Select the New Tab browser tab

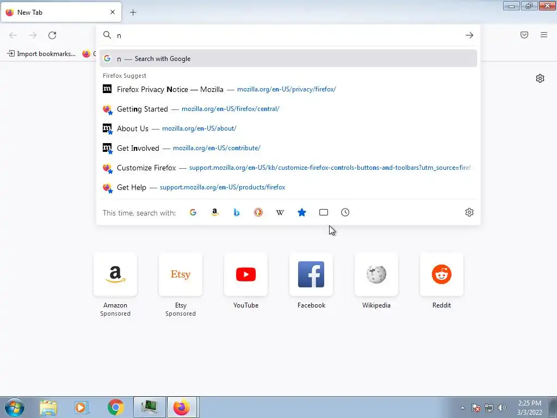click(x=61, y=12)
